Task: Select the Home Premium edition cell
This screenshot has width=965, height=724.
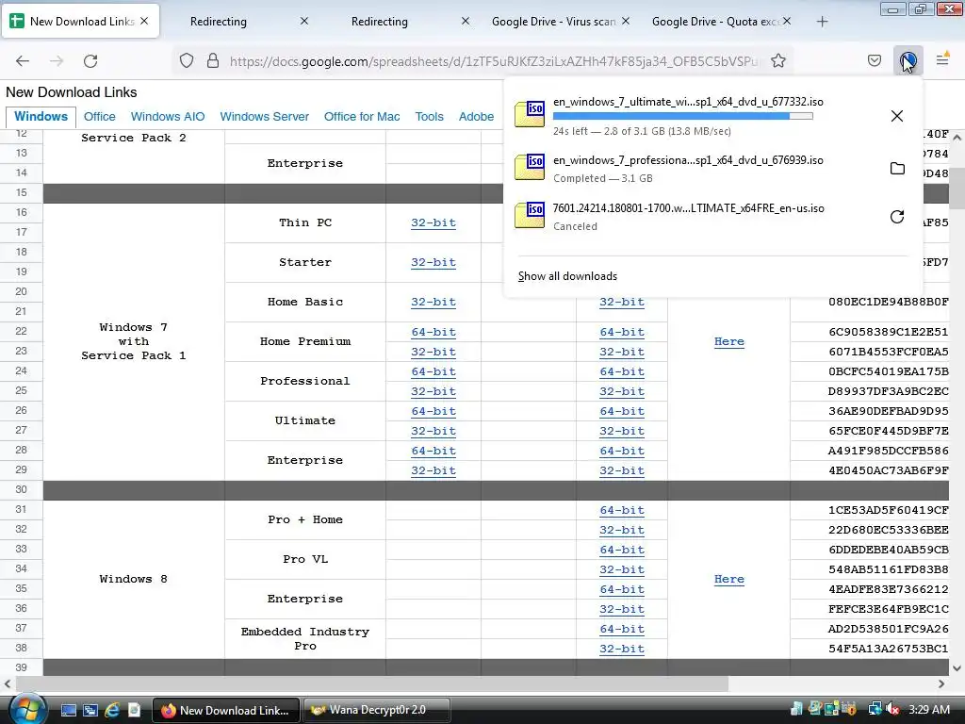Action: point(304,341)
